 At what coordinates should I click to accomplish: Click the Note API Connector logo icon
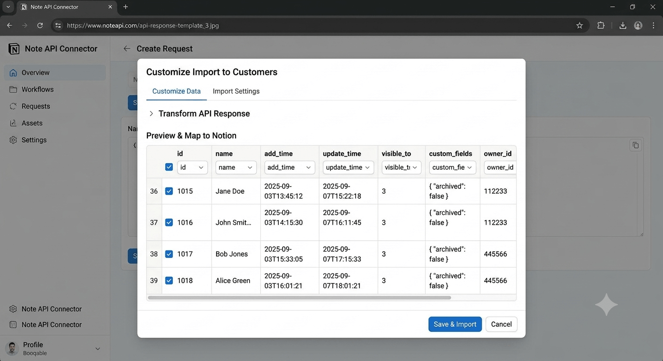click(x=14, y=49)
